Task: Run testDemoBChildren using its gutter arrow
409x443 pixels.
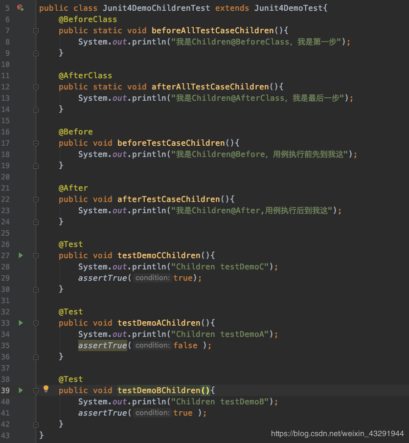Action: [21, 390]
